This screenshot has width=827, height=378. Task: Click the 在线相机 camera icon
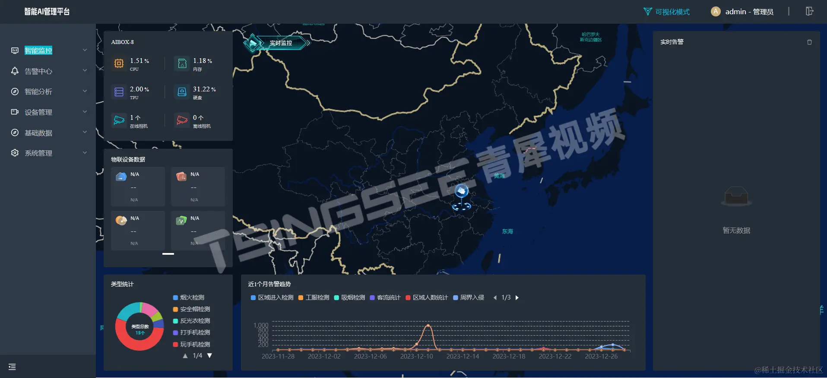click(119, 120)
